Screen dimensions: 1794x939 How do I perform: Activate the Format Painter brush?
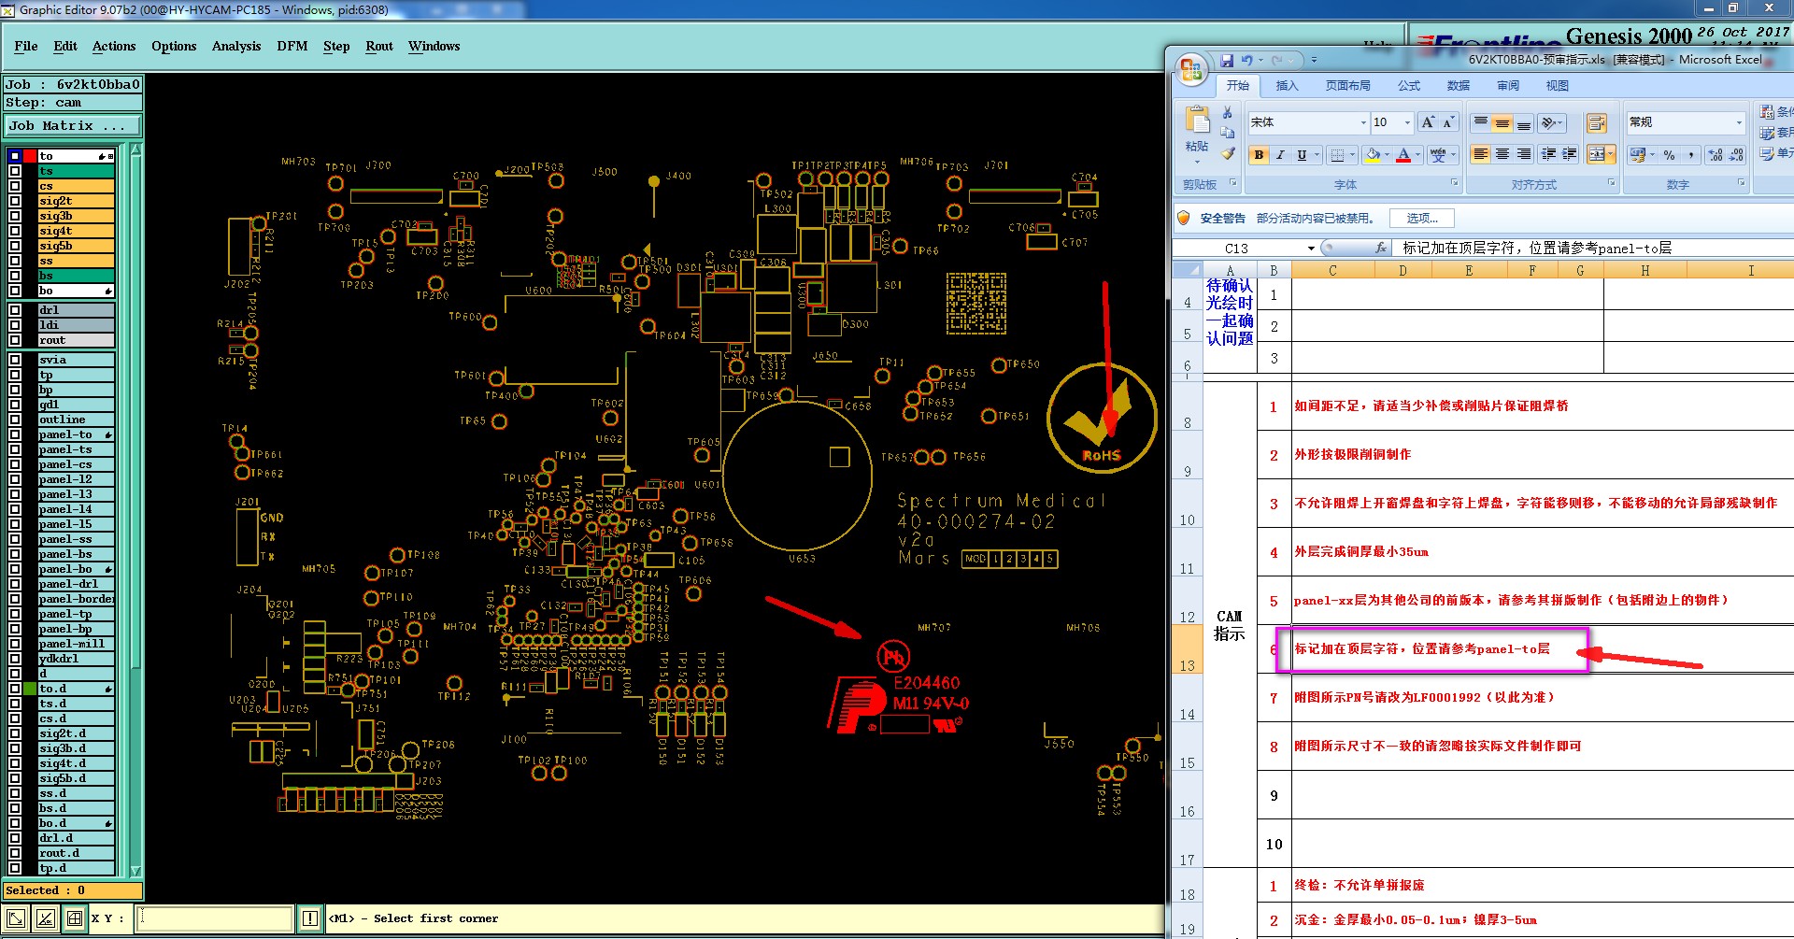click(1227, 153)
